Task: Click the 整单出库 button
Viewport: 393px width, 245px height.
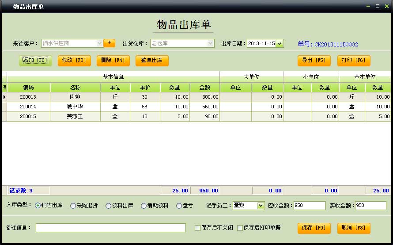Action: pos(151,61)
